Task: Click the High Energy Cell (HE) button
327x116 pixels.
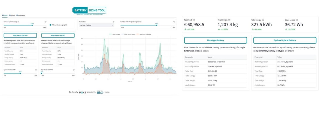Action: point(21,36)
